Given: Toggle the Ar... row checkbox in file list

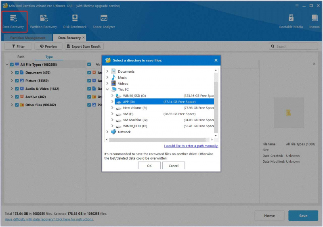Looking at the screenshot, I should (x=89, y=73).
